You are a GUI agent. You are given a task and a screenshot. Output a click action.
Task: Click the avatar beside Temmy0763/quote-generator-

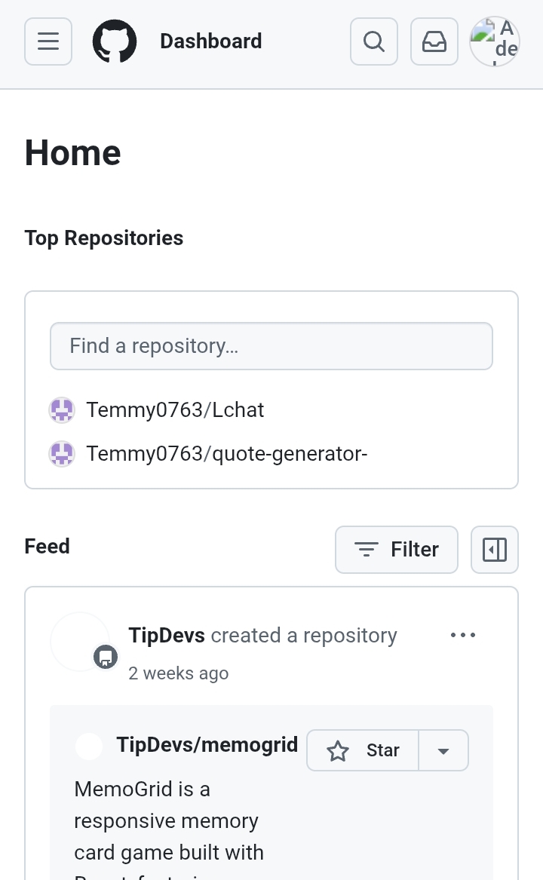[62, 454]
